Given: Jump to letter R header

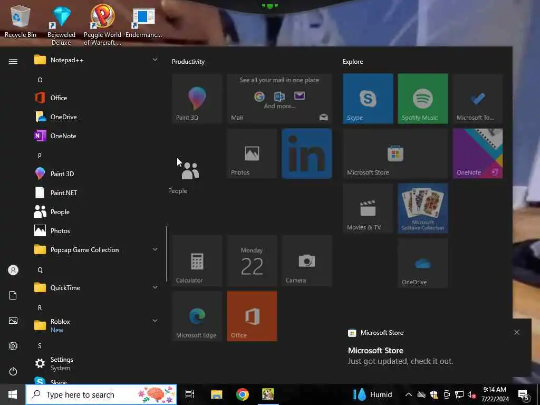Looking at the screenshot, I should coord(40,308).
